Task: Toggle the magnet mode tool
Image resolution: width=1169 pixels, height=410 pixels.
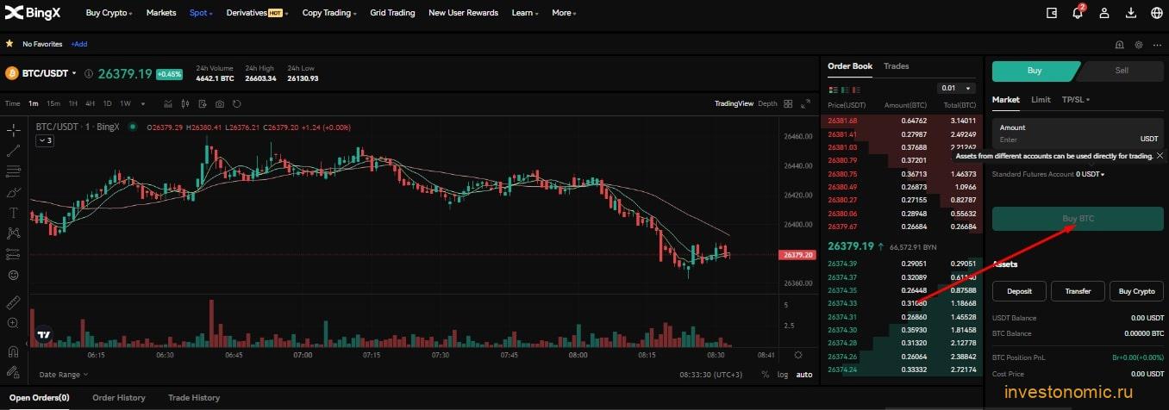Action: coord(13,351)
